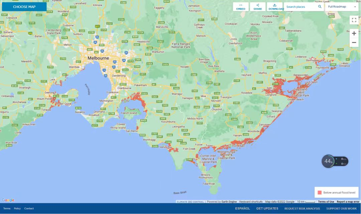Image resolution: width=361 pixels, height=214 pixels.
Task: Click the Lakes Entrance label
Action: (344, 65)
